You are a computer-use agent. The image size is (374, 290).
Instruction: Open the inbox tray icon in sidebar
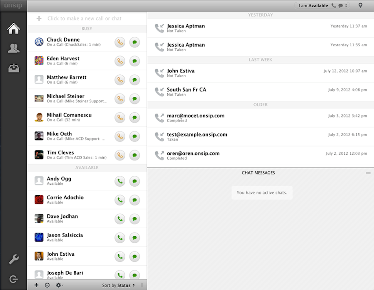pos(13,68)
